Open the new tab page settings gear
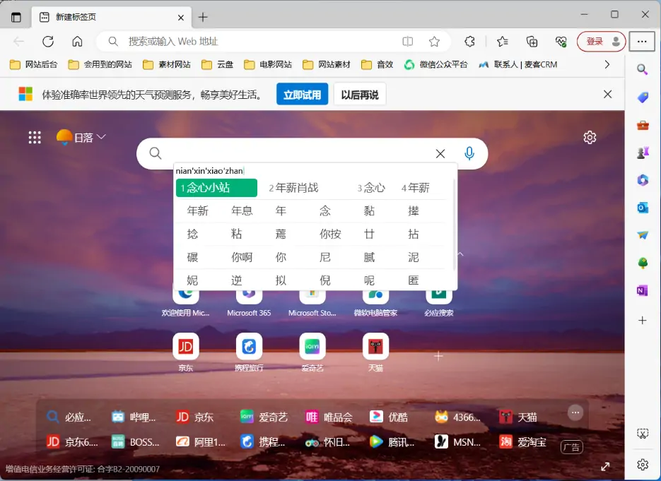The image size is (661, 481). coord(590,138)
